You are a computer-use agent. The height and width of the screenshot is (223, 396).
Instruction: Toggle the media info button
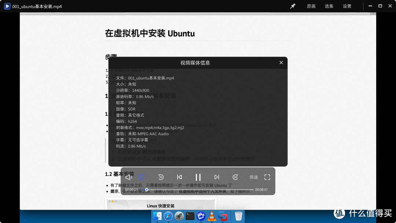point(141,177)
